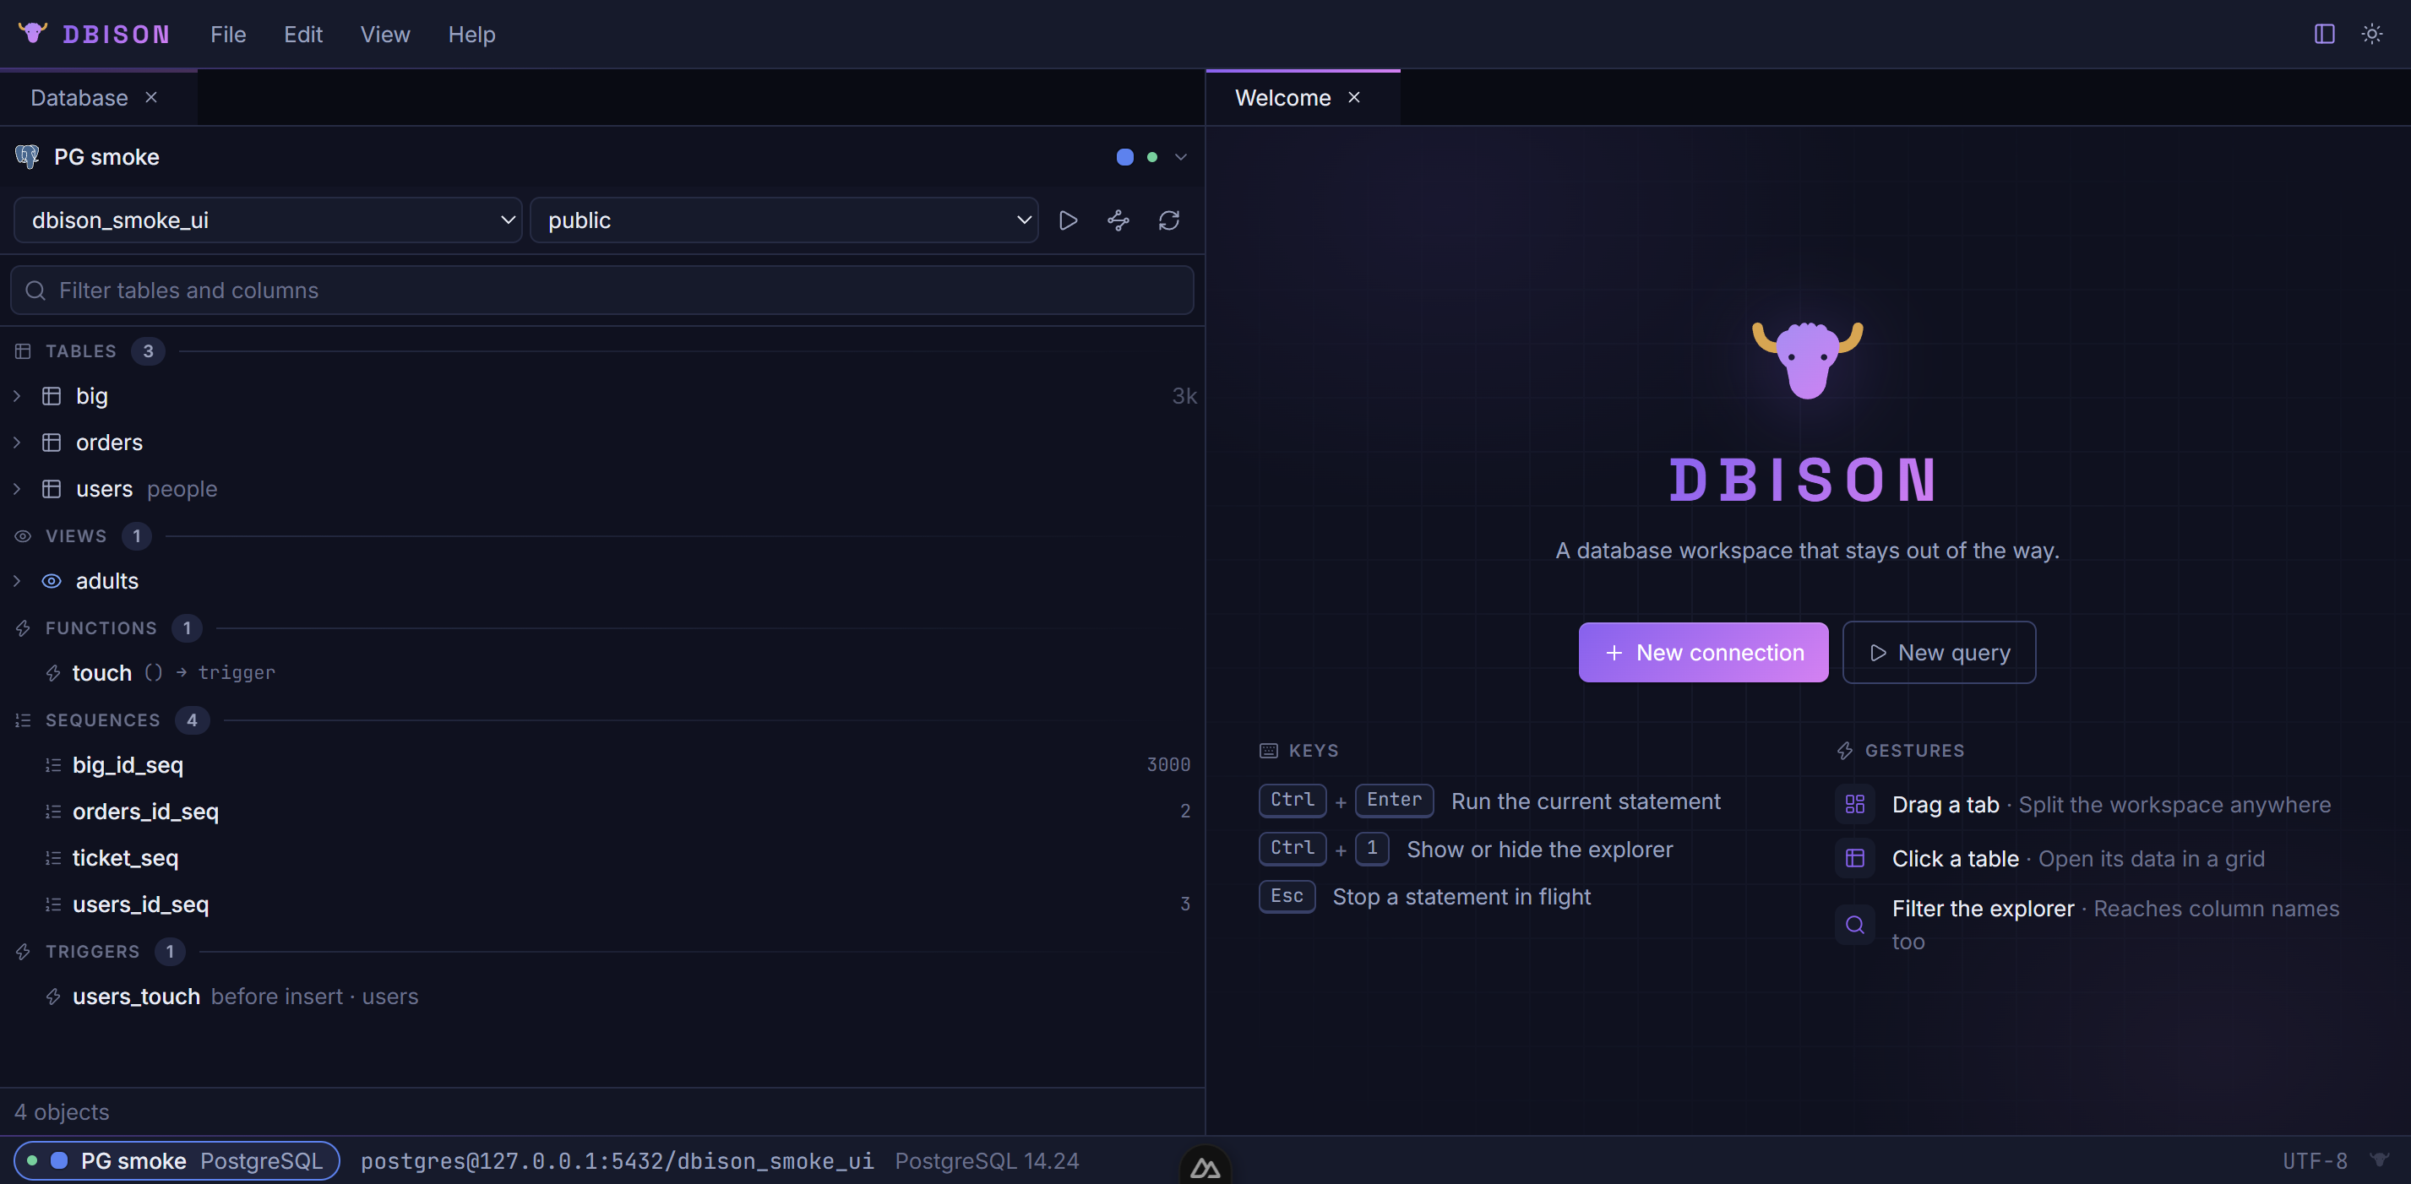Image resolution: width=2411 pixels, height=1184 pixels.
Task: Click the connection plug icon in explorer toolbar
Action: pyautogui.click(x=1118, y=220)
